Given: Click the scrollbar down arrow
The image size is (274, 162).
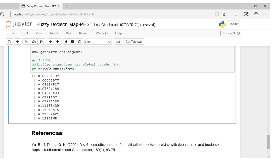Looking at the screenshot, I should point(269,157).
